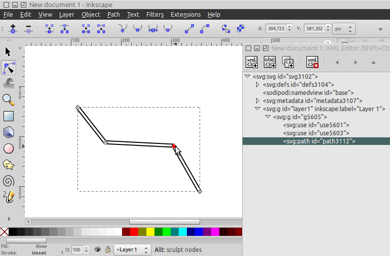Collapse the layer1 group node
Viewport: 390px width, 256px height.
258,109
